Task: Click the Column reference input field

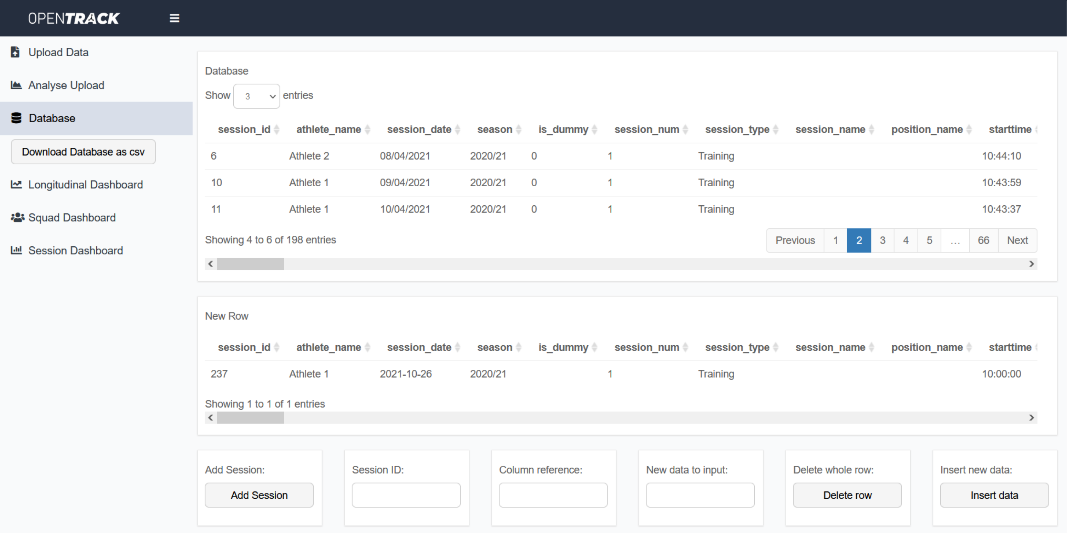Action: (x=553, y=495)
